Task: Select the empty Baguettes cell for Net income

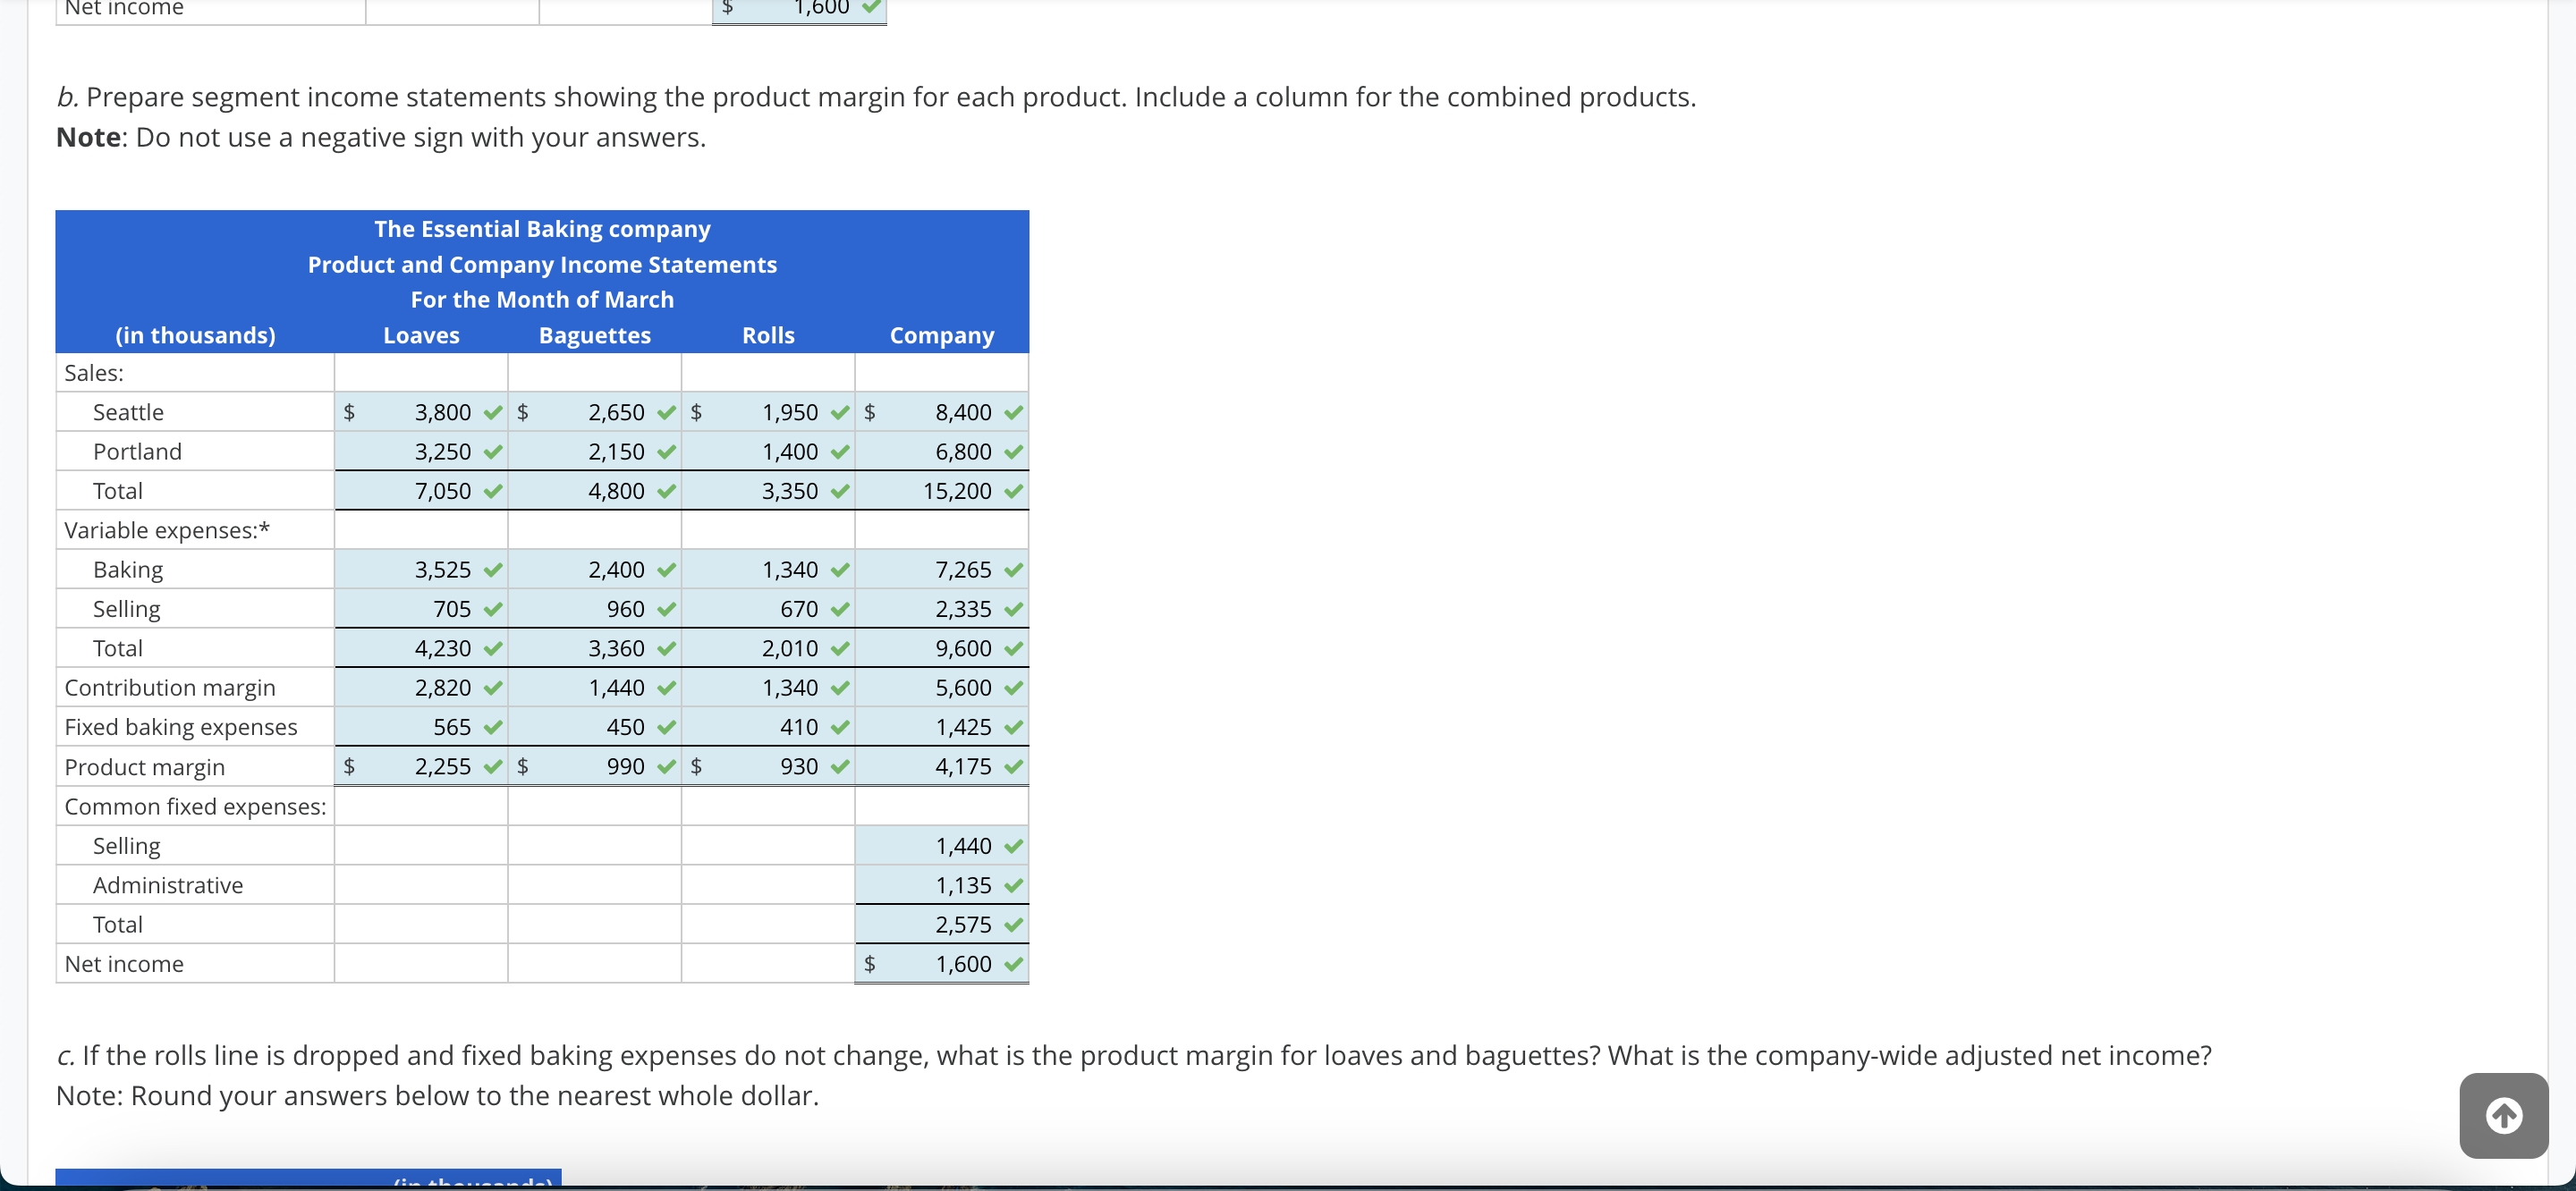Action: click(x=594, y=963)
